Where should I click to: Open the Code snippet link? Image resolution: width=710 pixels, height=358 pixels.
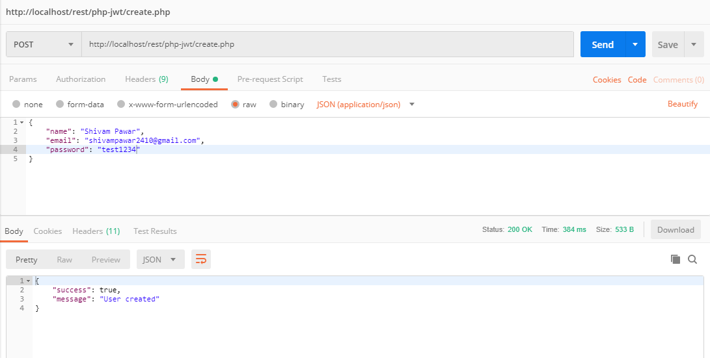[x=637, y=79]
